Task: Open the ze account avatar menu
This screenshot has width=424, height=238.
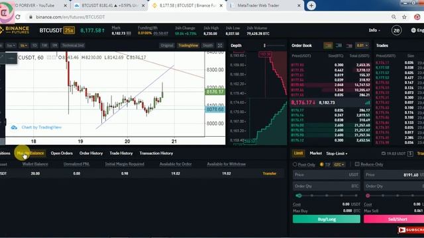Action: coord(396,30)
